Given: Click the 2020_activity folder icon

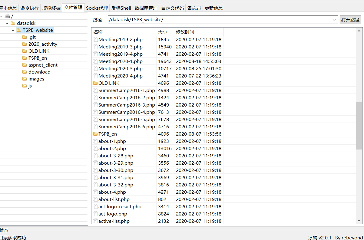Looking at the screenshot, I should (25, 44).
